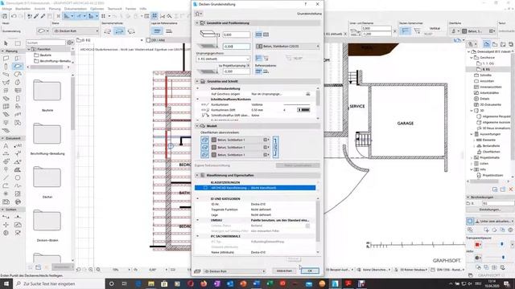Tick the ARCHICAD Klassifizierung checkbox
The image size is (515, 289).
(x=206, y=188)
